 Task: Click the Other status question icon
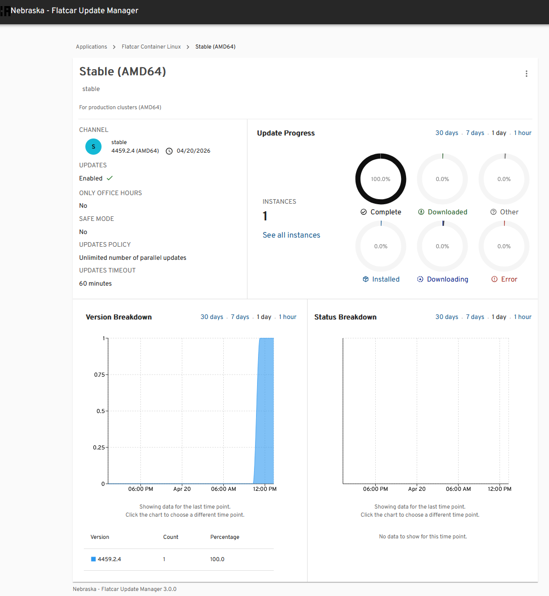click(493, 212)
